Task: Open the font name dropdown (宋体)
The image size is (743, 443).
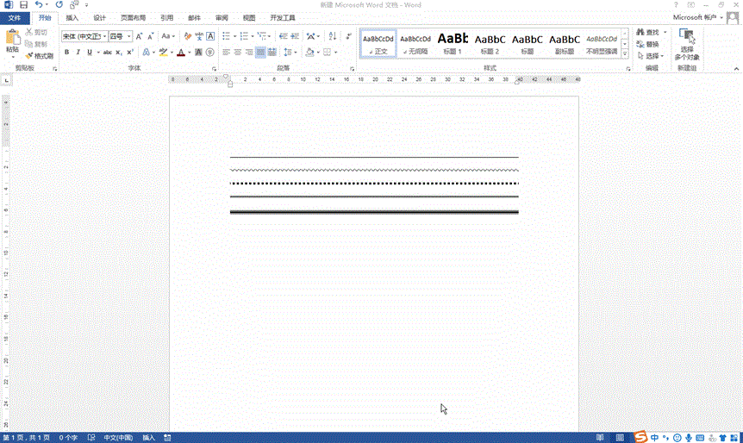Action: tap(84, 36)
